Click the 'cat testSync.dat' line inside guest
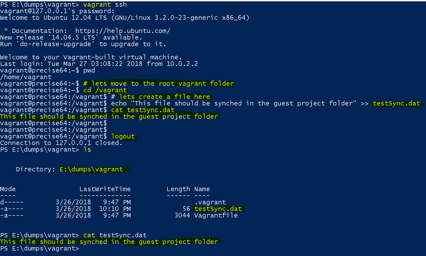Image resolution: width=426 pixels, height=256 pixels. click(x=143, y=110)
